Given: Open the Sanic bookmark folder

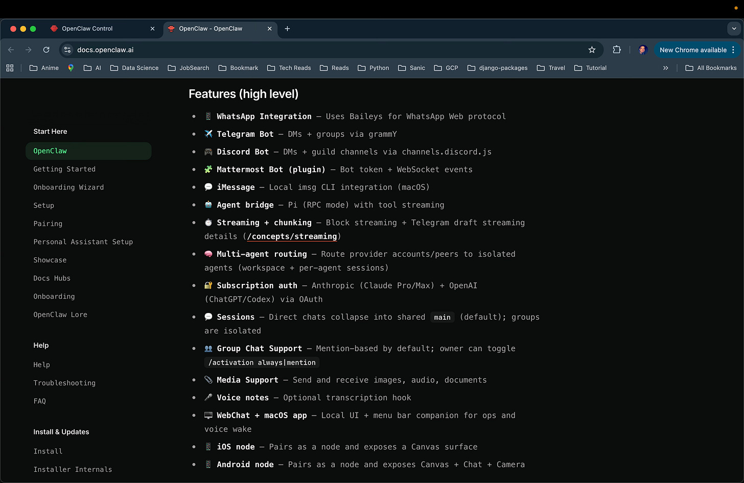Looking at the screenshot, I should tap(412, 67).
